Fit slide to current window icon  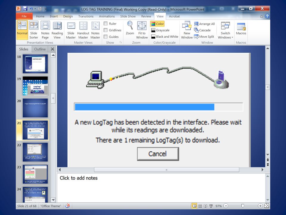[267, 206]
